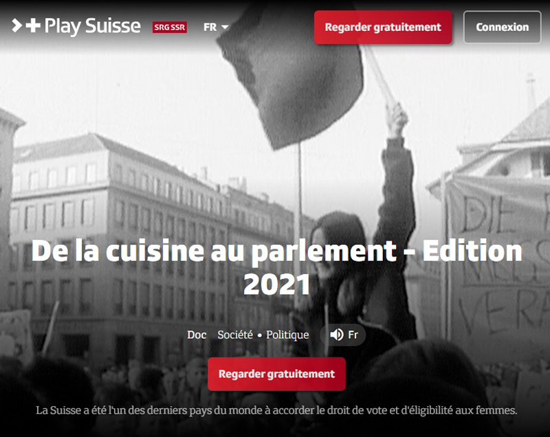550x437 pixels.
Task: Click the Play Suisse chevron arrow logo icon
Action: pyautogui.click(x=16, y=25)
